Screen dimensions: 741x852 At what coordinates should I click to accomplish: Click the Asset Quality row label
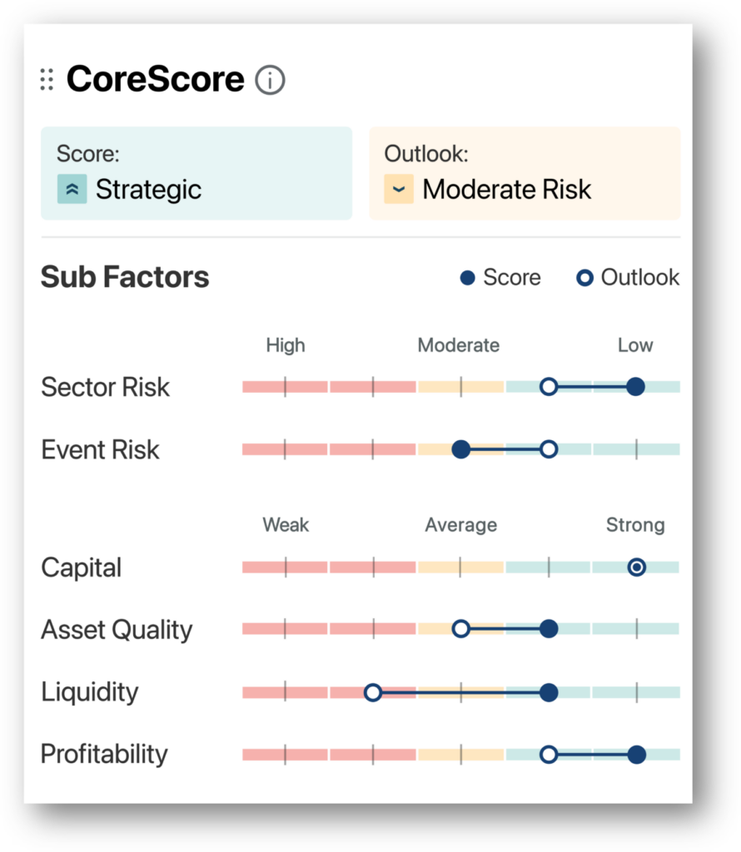click(x=117, y=630)
